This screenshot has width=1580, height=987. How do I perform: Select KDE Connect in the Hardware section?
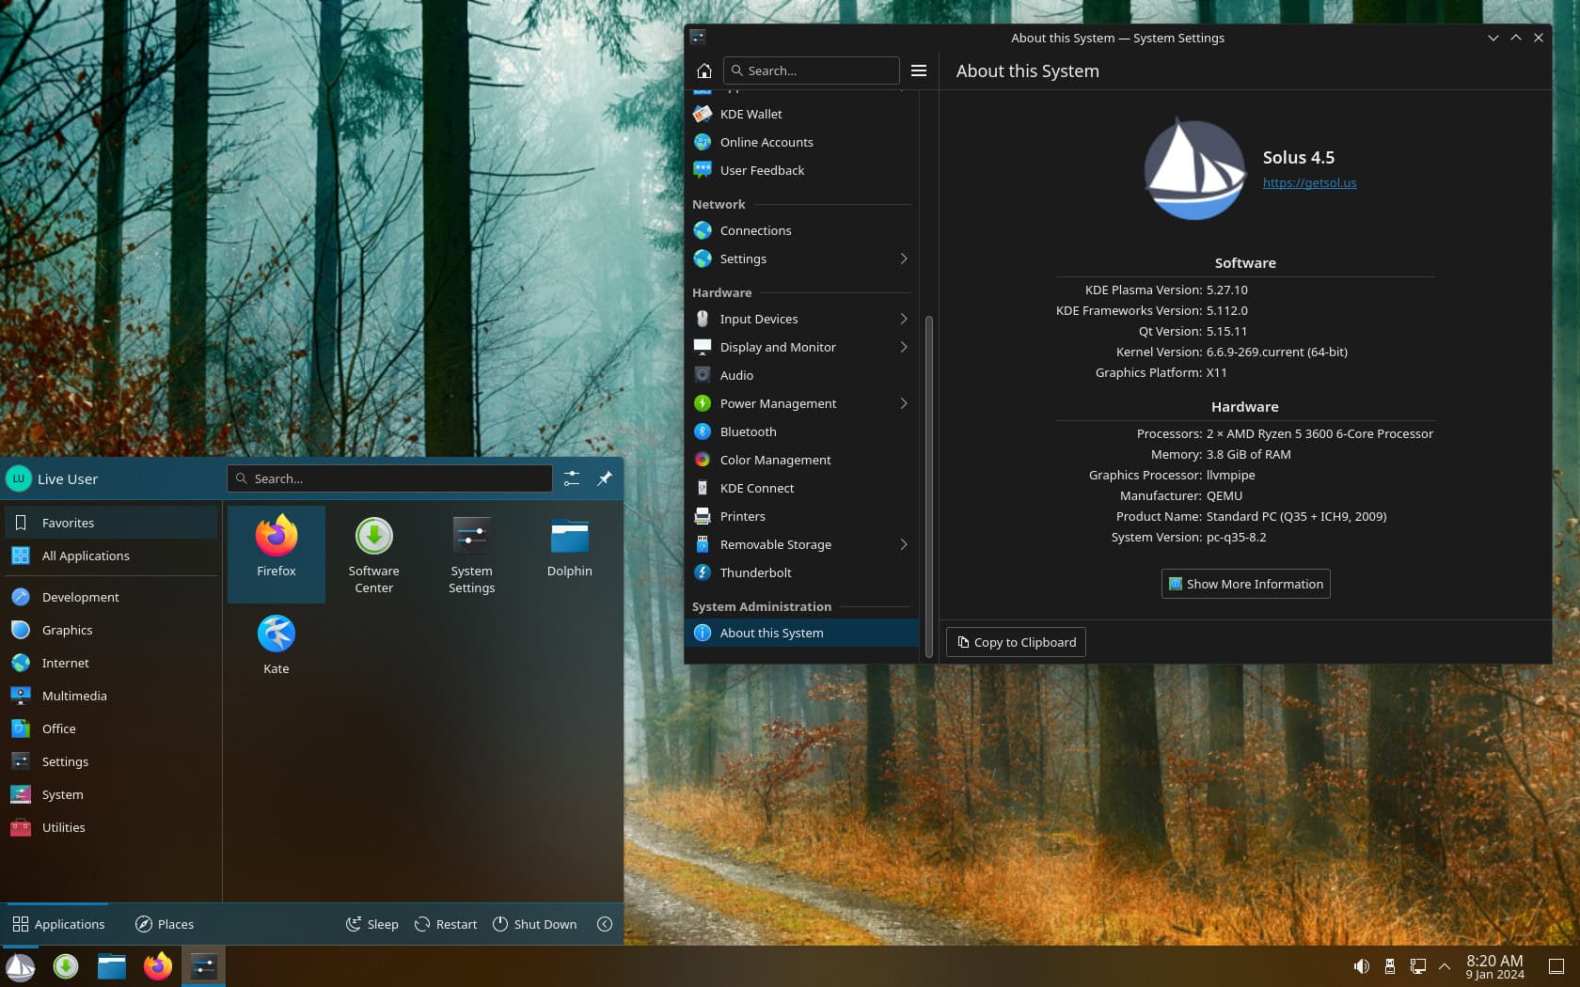756,488
